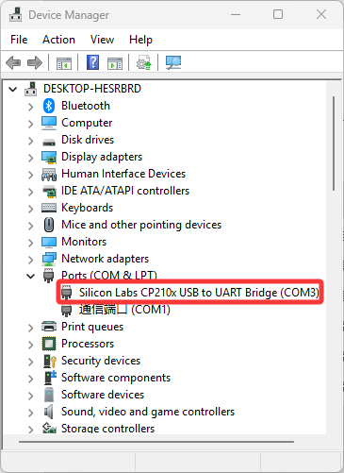
Task: Collapse the Ports (COM & LPT) node
Action: [30, 276]
